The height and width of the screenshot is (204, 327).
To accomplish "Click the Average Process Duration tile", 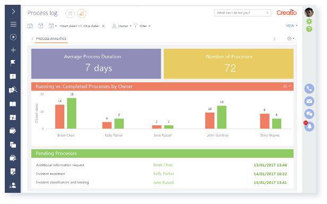I will [96, 64].
